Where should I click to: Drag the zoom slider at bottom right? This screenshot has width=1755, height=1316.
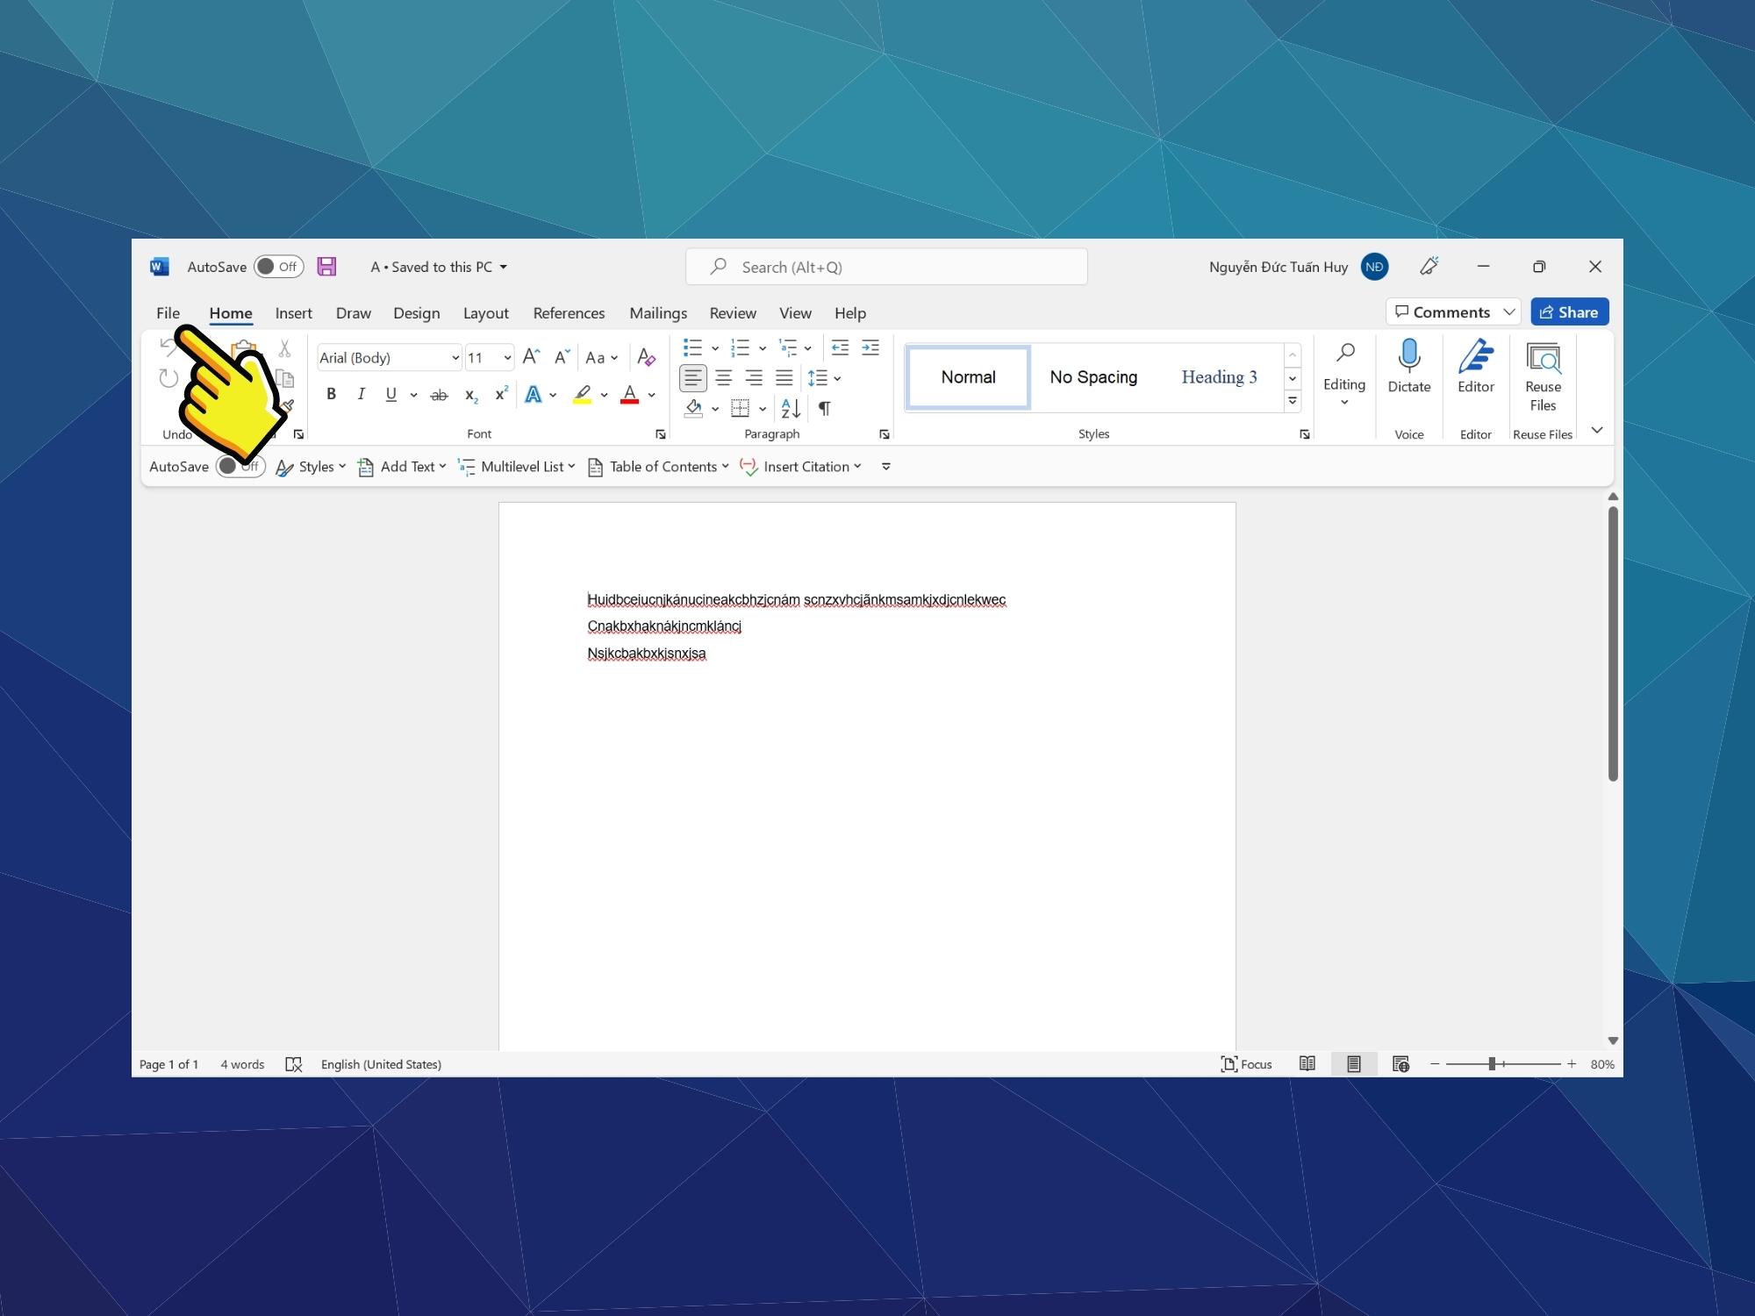pos(1493,1063)
